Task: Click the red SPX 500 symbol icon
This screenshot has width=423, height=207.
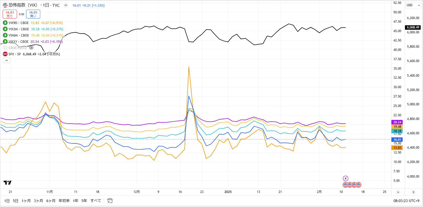Action: tap(5, 54)
